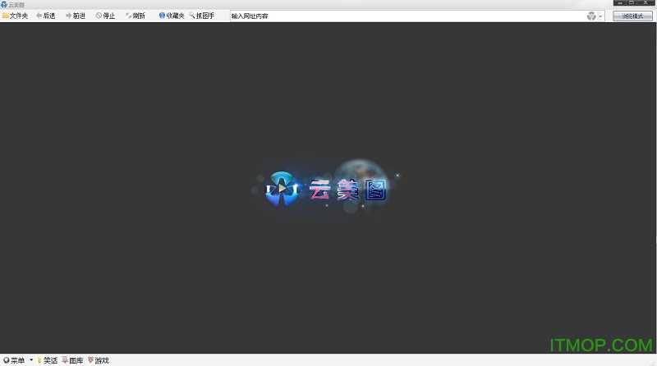Open the 菜单 menu at bottom bar
The height and width of the screenshot is (366, 657).
(14, 360)
